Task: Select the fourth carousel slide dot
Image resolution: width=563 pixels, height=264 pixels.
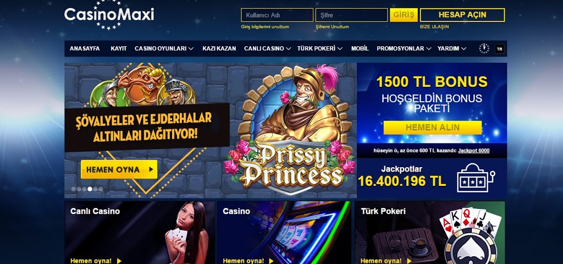Action: (90, 189)
